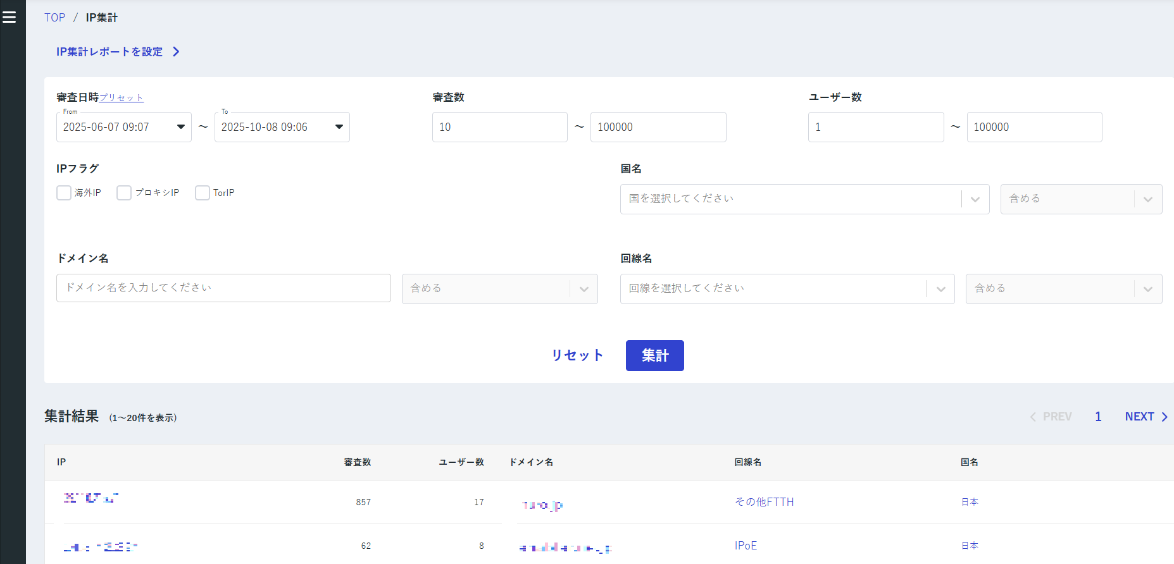Focus the ユーザー数 minimum field showing 1
The width and height of the screenshot is (1174, 564).
coord(876,127)
